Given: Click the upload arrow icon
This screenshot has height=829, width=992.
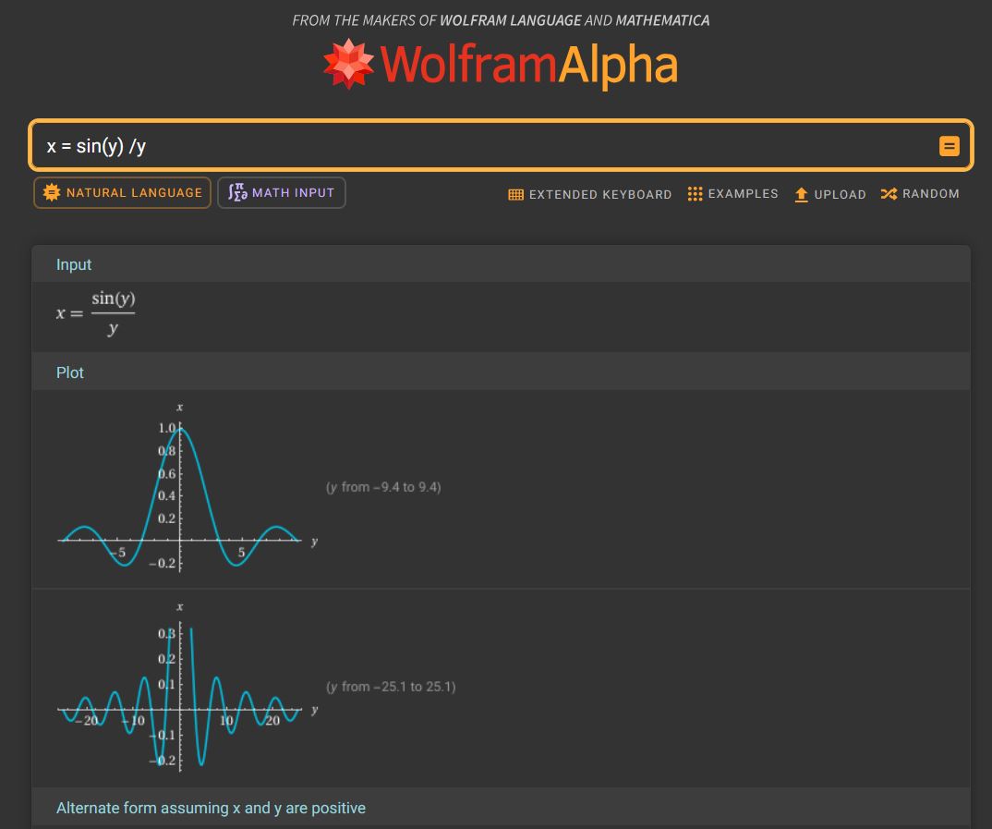Looking at the screenshot, I should [801, 195].
